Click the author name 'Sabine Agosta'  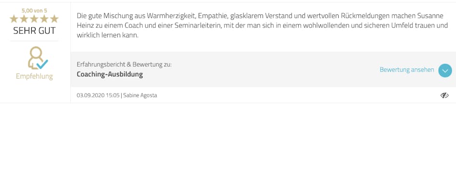pyautogui.click(x=140, y=95)
